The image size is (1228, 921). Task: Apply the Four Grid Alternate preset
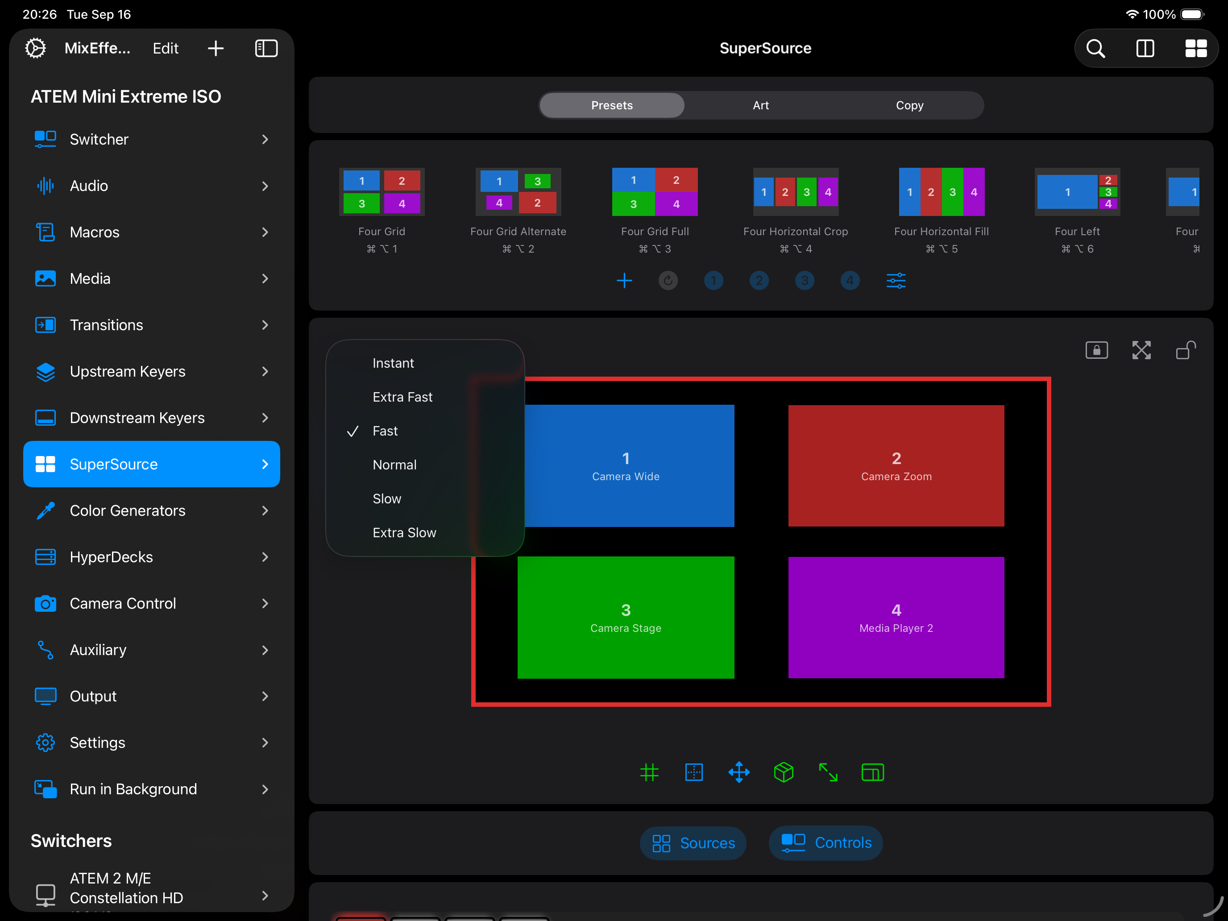click(x=518, y=192)
